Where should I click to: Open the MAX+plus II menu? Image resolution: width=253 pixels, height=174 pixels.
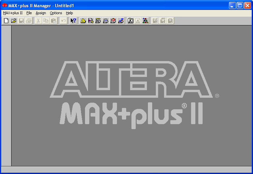pyautogui.click(x=13, y=13)
